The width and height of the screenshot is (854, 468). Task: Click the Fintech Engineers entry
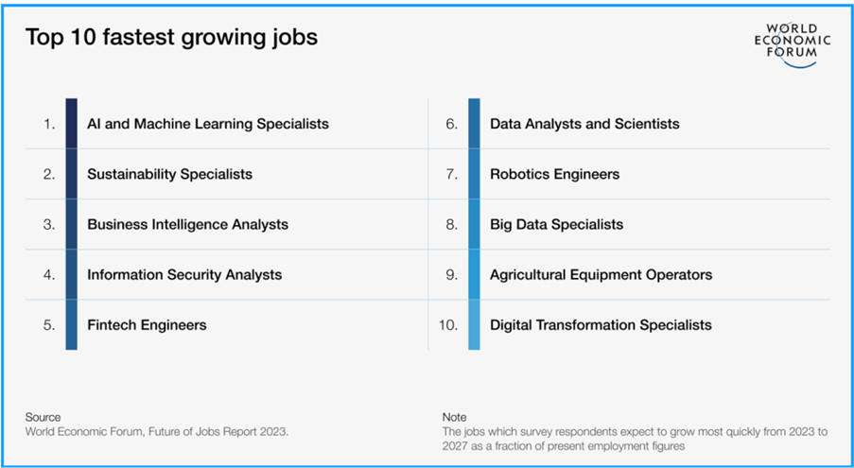click(147, 325)
